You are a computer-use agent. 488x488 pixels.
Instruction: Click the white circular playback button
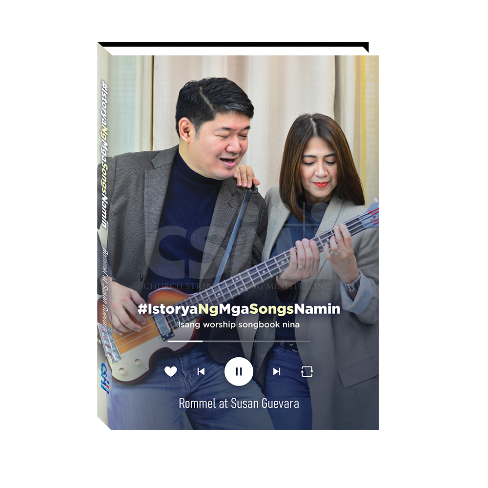click(238, 371)
